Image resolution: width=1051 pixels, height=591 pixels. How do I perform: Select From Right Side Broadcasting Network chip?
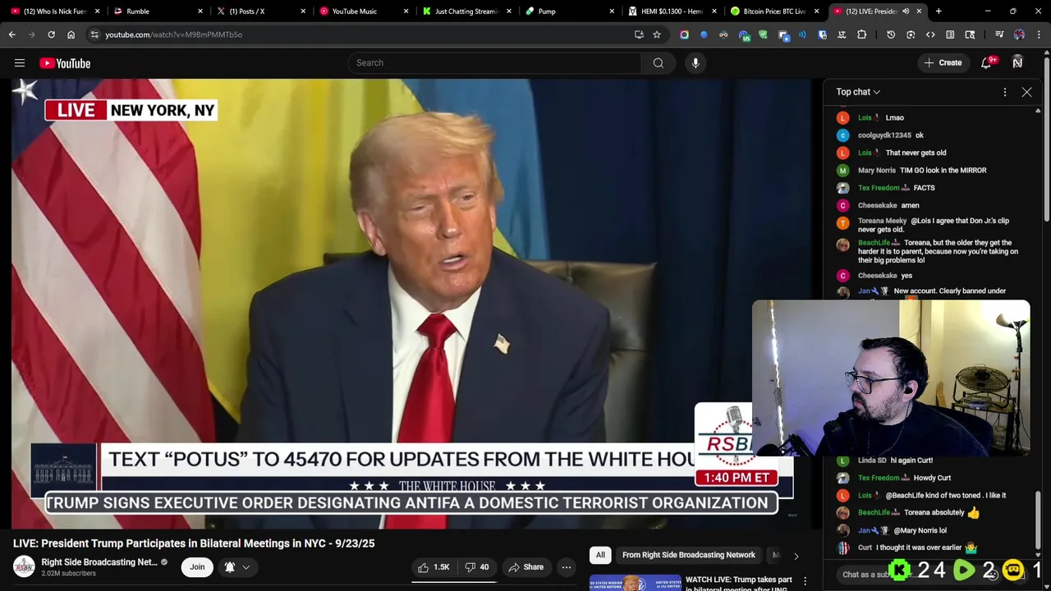pos(688,556)
